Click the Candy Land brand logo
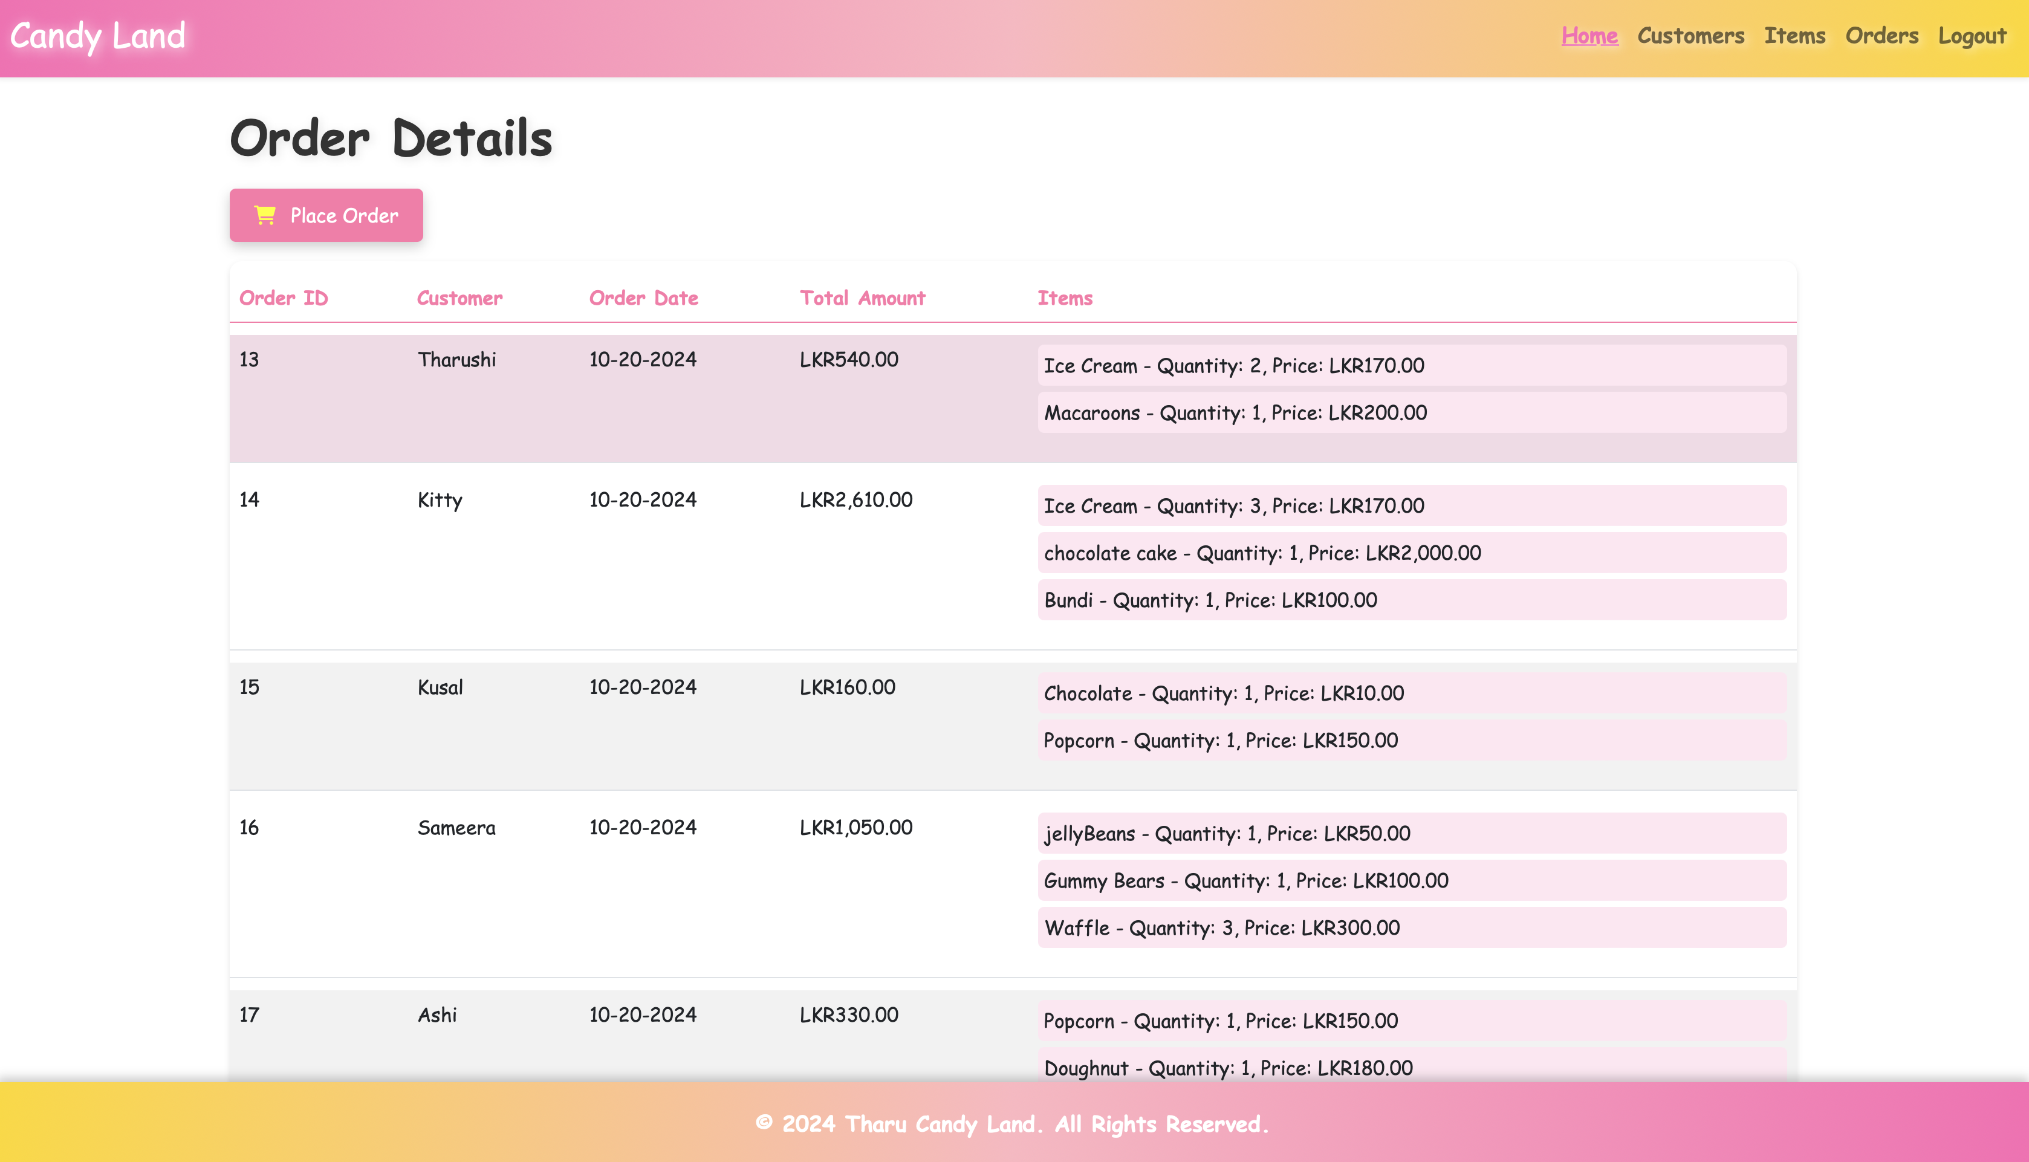 click(x=97, y=36)
